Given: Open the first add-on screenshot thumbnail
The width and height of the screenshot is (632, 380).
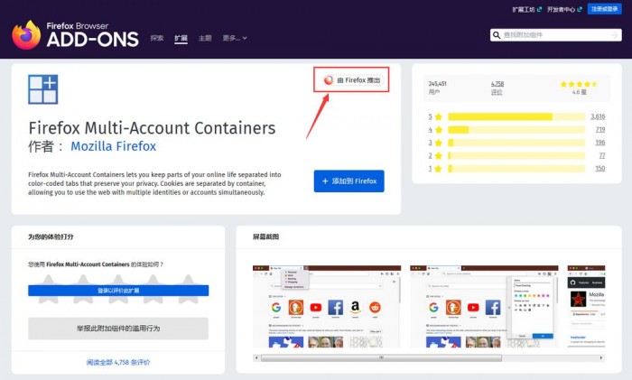Looking at the screenshot, I should (327, 306).
